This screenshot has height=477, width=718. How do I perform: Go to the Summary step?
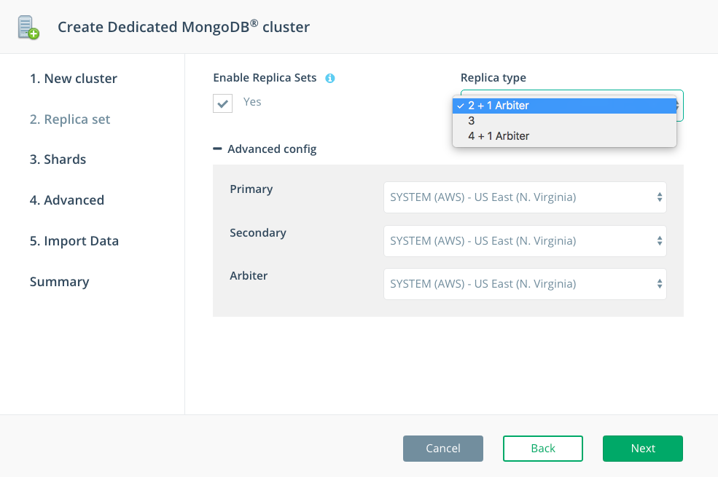click(x=60, y=282)
